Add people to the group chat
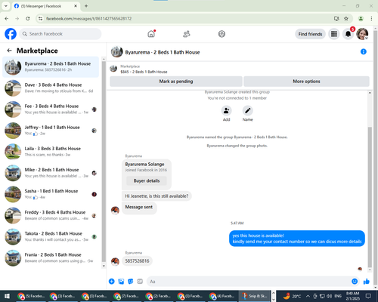 (x=226, y=111)
